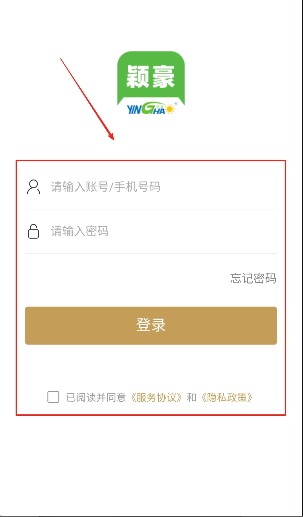Click the user silhouette icon beside the account field

[33, 187]
